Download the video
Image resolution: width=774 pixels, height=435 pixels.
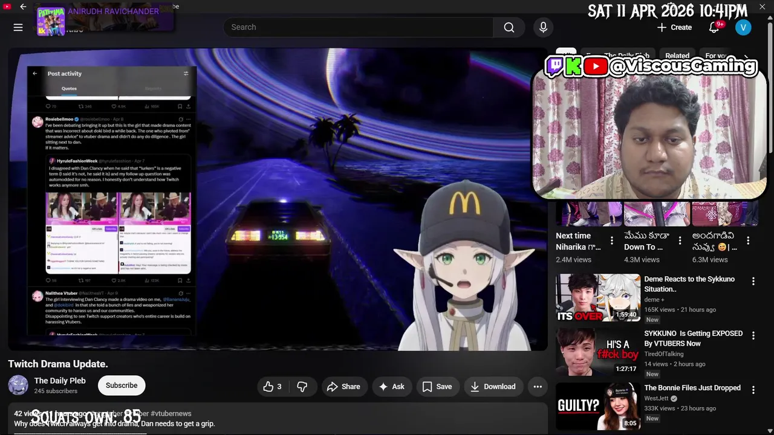coord(493,387)
